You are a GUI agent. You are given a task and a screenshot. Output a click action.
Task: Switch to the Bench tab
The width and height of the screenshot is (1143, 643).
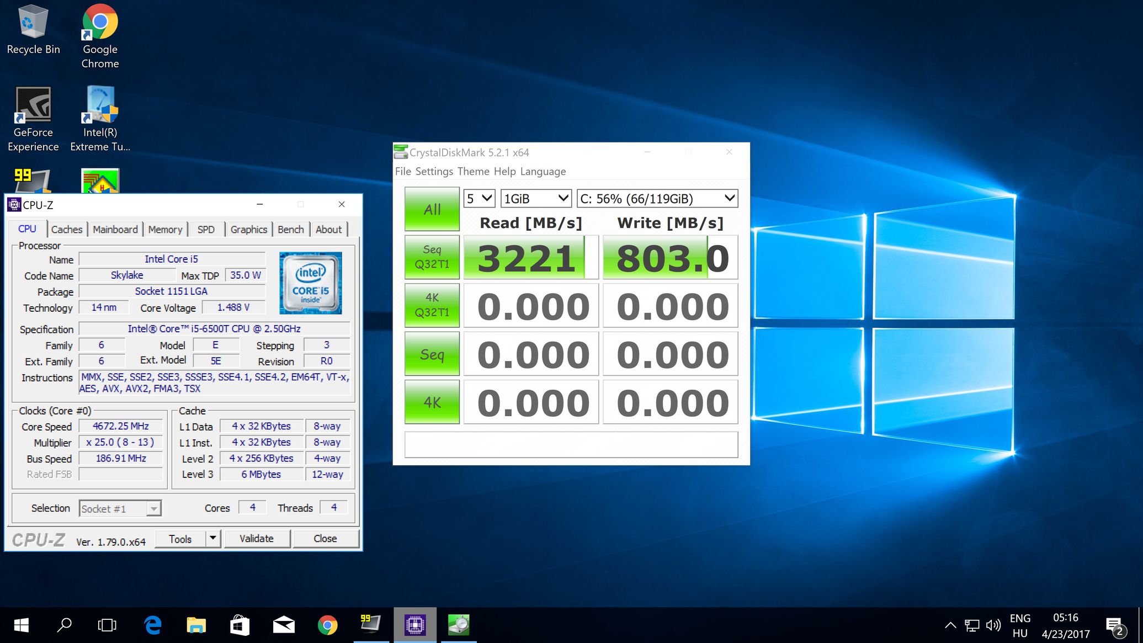point(291,230)
